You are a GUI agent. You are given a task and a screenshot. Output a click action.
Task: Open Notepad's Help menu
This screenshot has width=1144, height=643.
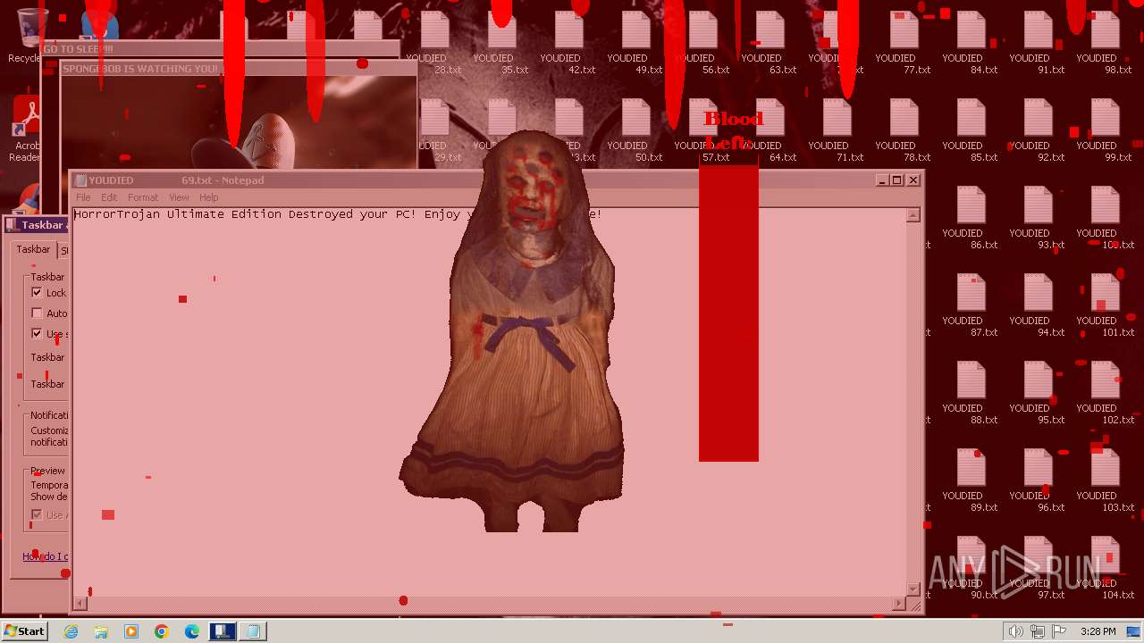tap(208, 197)
